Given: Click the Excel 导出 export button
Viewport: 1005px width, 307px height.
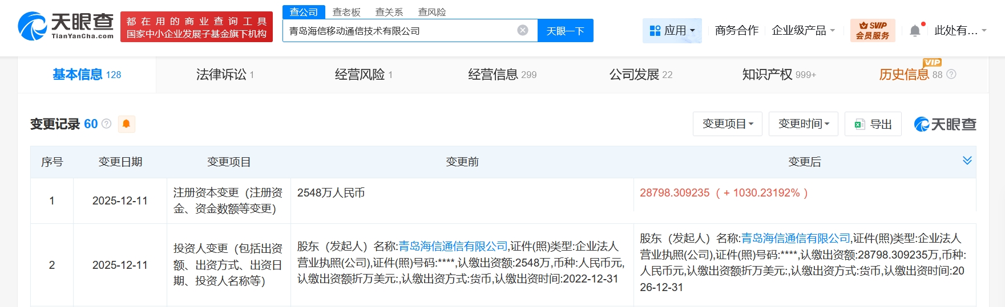Looking at the screenshot, I should [873, 124].
